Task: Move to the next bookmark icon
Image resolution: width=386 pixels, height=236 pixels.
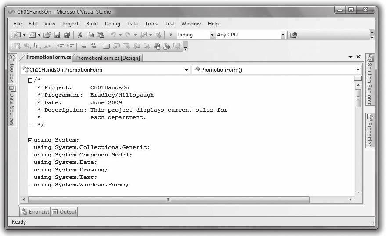Action: tap(126, 46)
